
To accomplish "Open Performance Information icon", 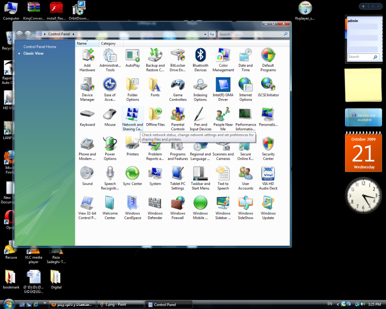I will 246,119.
